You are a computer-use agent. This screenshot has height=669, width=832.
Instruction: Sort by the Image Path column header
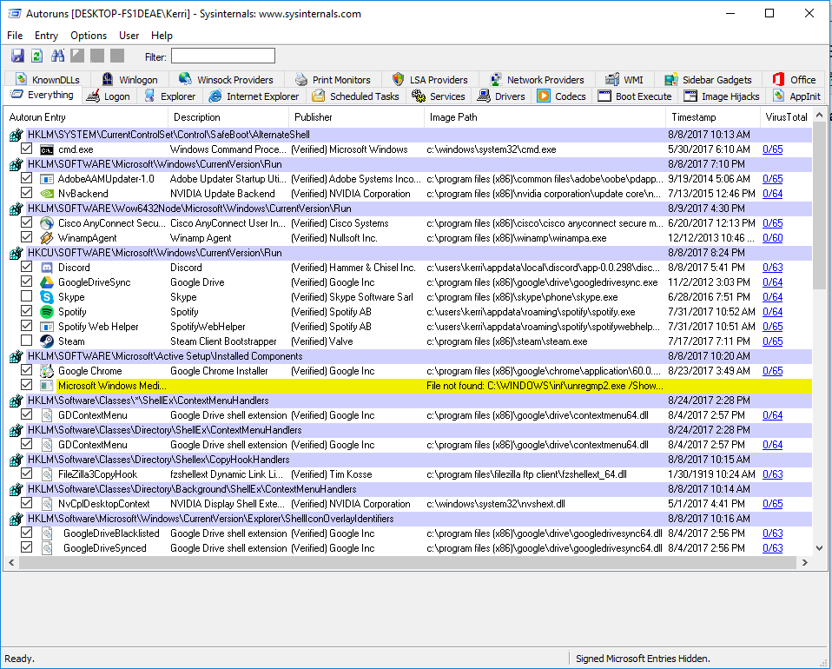click(545, 117)
